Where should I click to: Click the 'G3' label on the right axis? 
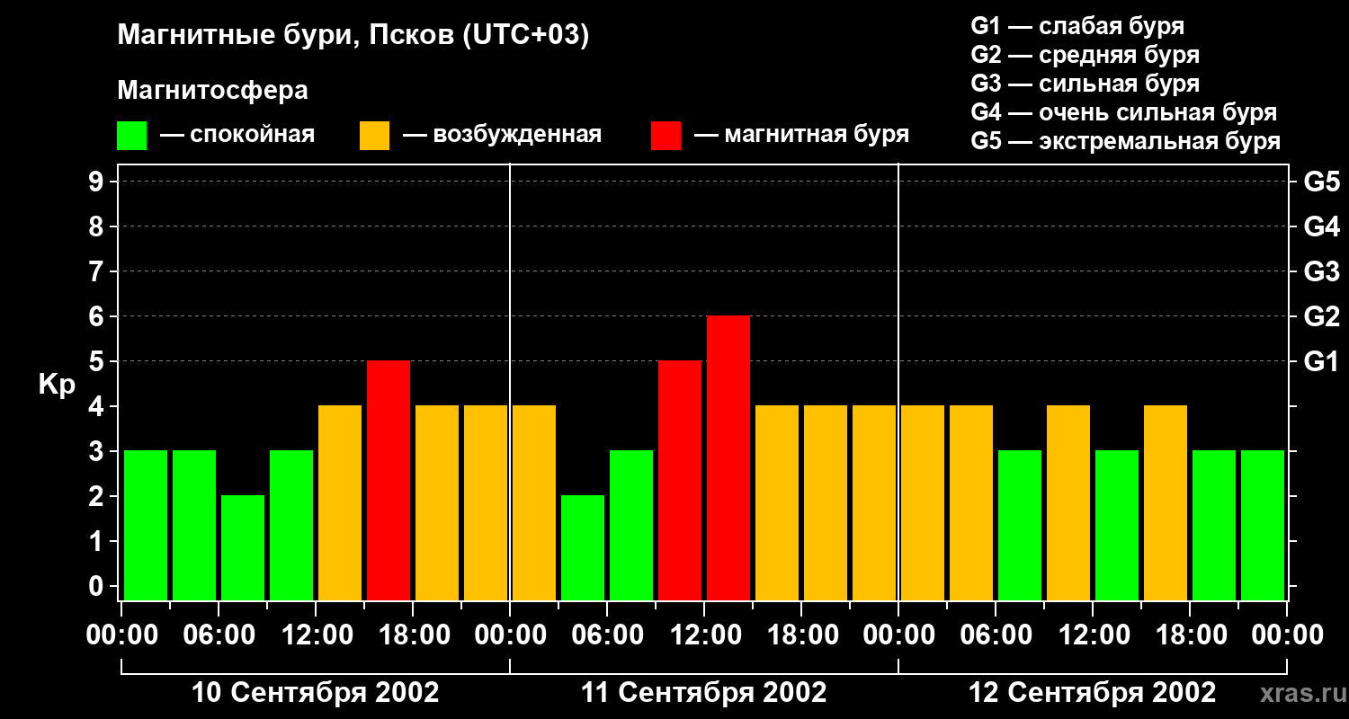(1321, 271)
